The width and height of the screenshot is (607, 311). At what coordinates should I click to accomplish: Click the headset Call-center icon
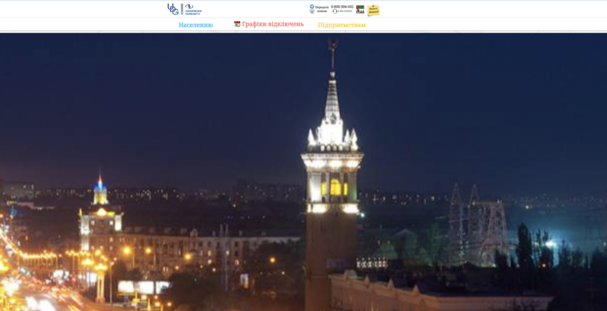point(334,11)
